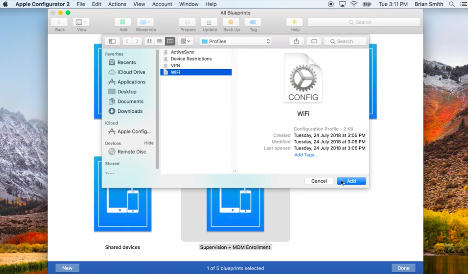Open the Account menu
This screenshot has height=274, width=468.
[162, 4]
